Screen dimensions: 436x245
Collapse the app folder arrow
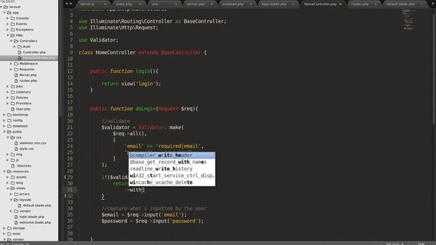[x=5, y=12]
